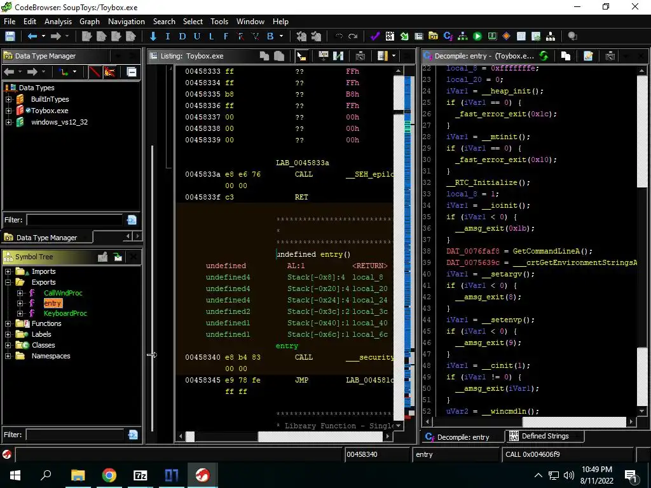The width and height of the screenshot is (651, 488).
Task: Collapse the Exports folder in Symbol Tree
Action: coord(8,282)
